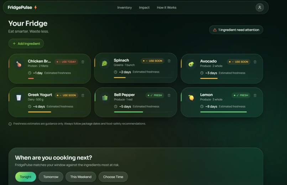
Task: Click the chicken drumstick icon
Action: coord(19,64)
